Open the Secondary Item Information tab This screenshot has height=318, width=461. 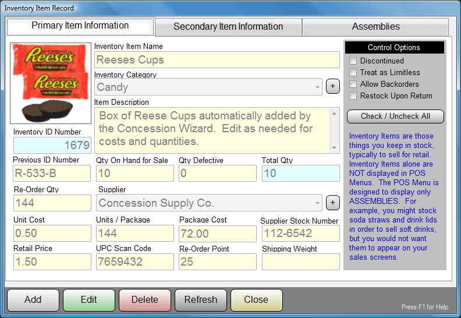pyautogui.click(x=228, y=27)
